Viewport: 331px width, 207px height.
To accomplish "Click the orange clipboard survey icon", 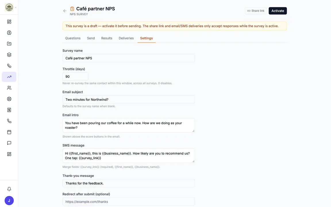I will 72,9.
